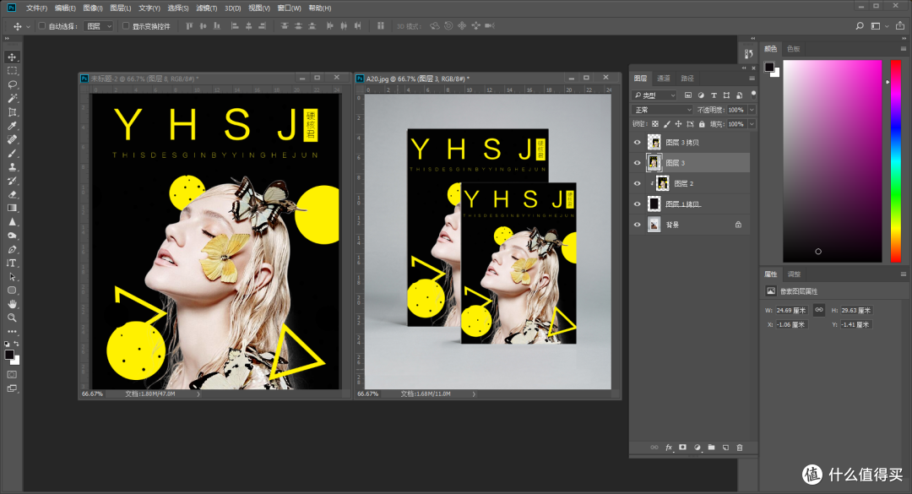
Task: Tick the 显示变换控件 checkbox
Action: [x=126, y=26]
